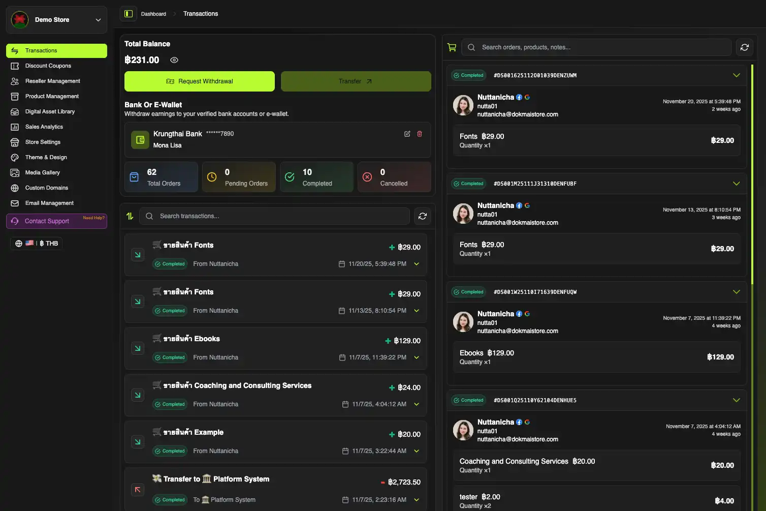Click the Transfer button
The image size is (766, 511).
pos(356,81)
